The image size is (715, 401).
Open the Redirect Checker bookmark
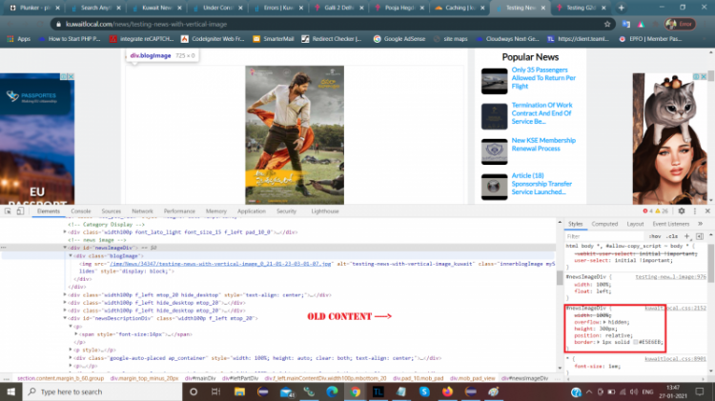point(332,39)
